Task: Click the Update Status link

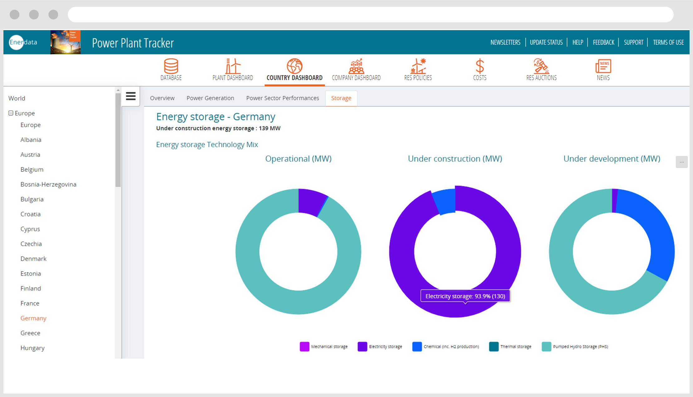Action: [x=546, y=42]
